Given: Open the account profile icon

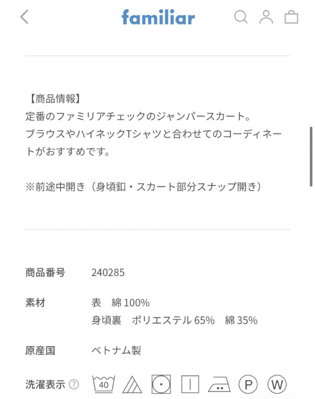Looking at the screenshot, I should point(266,17).
